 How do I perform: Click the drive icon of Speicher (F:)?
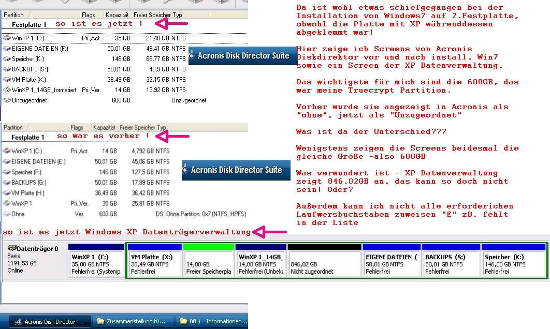pyautogui.click(x=6, y=172)
